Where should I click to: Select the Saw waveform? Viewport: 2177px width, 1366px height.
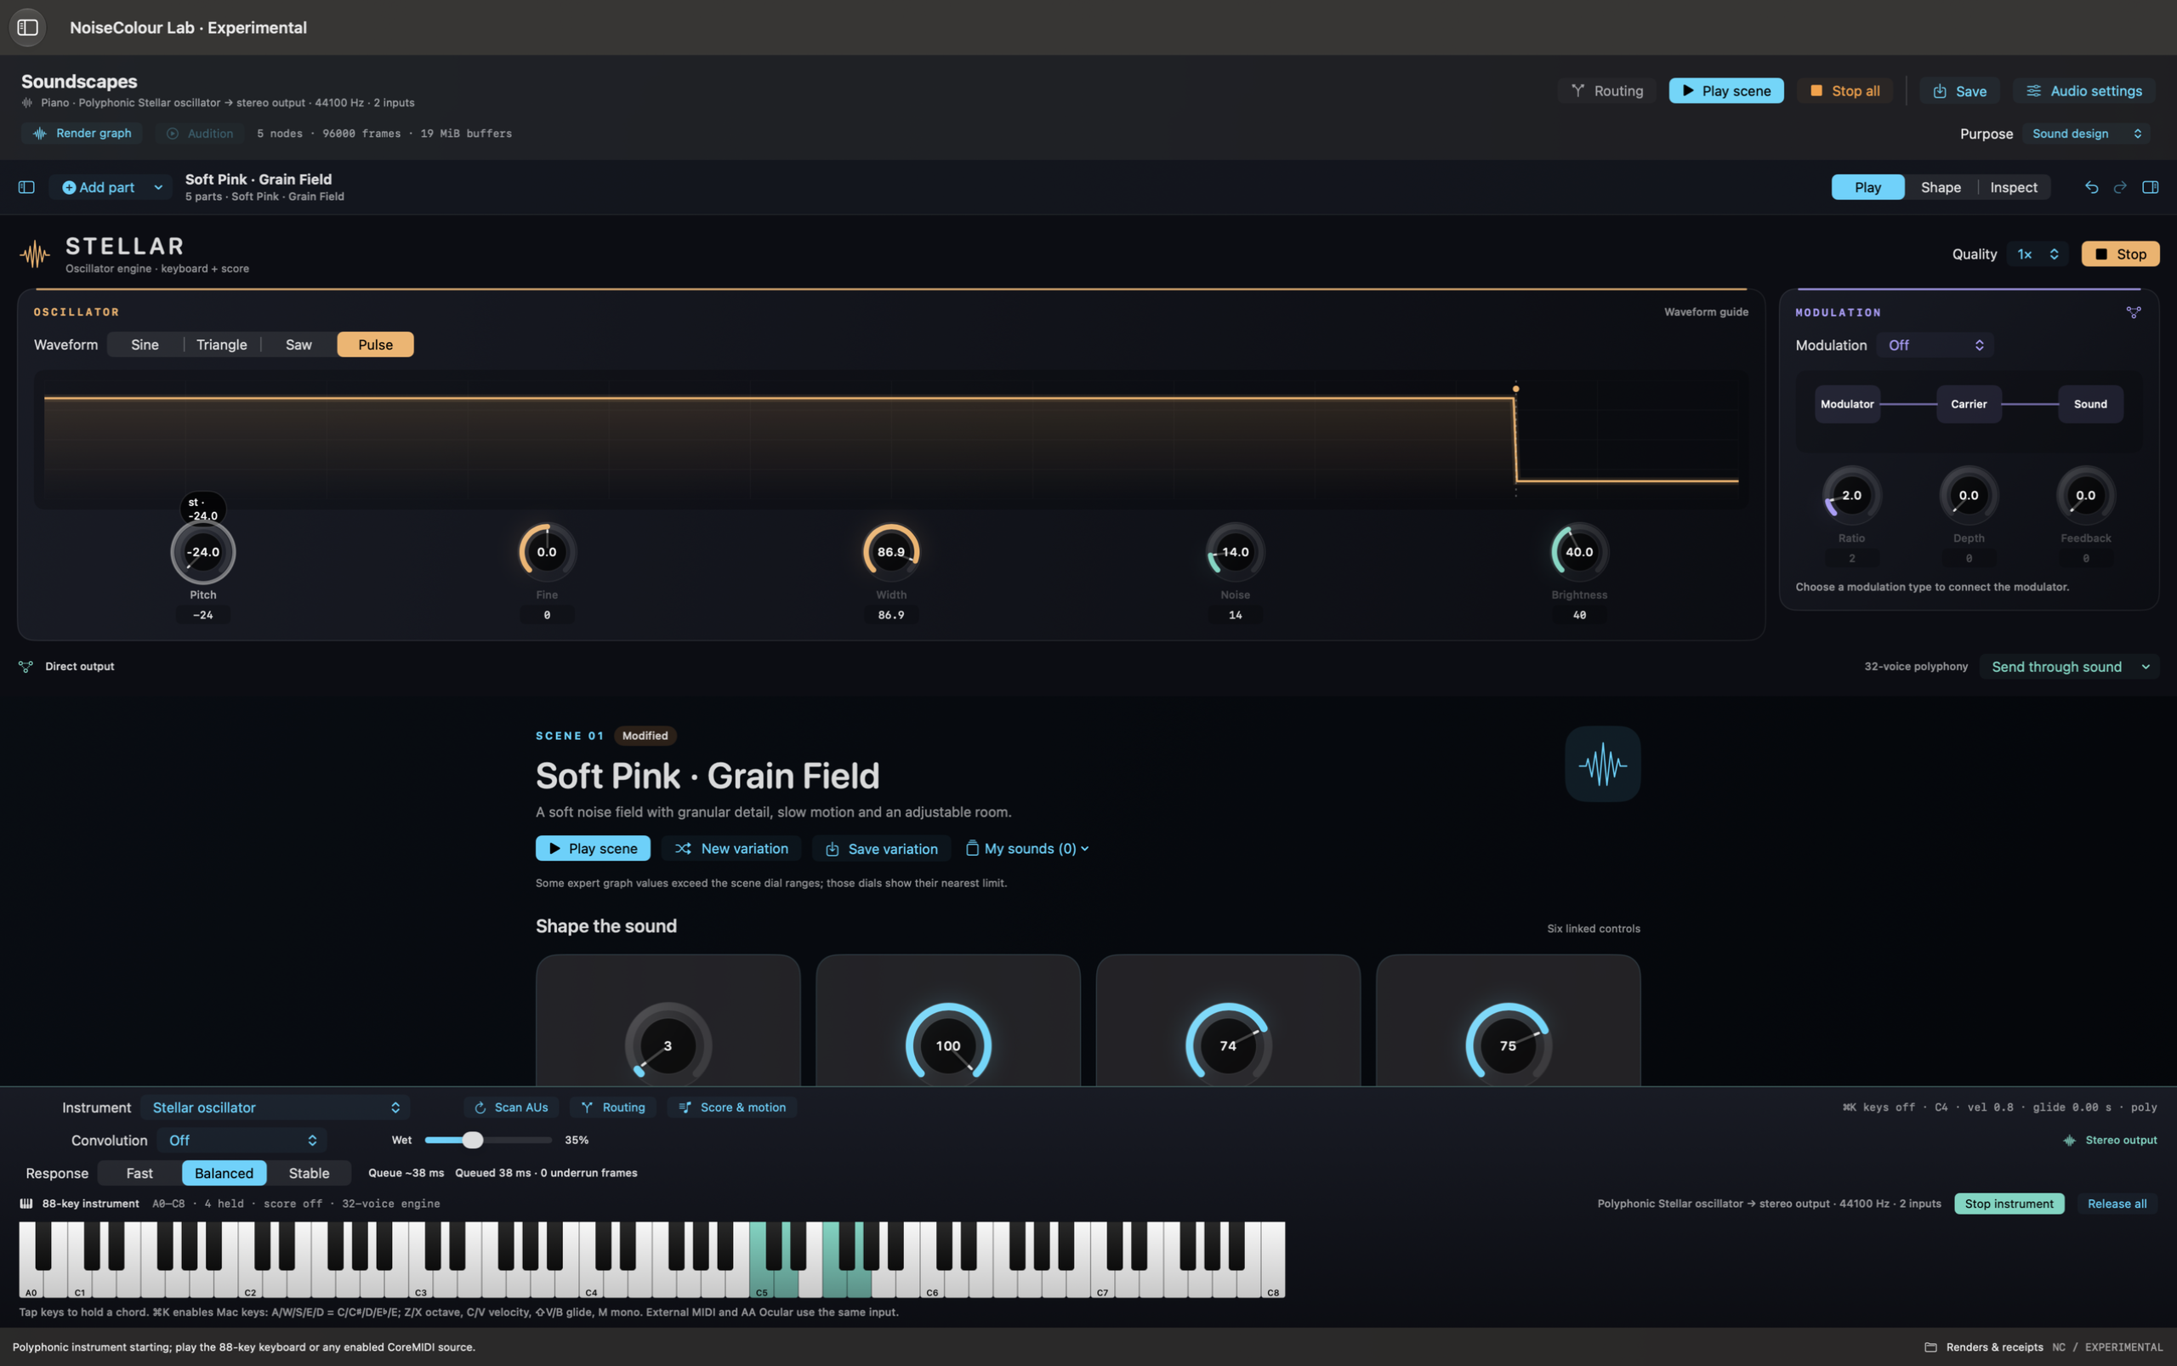tap(299, 344)
